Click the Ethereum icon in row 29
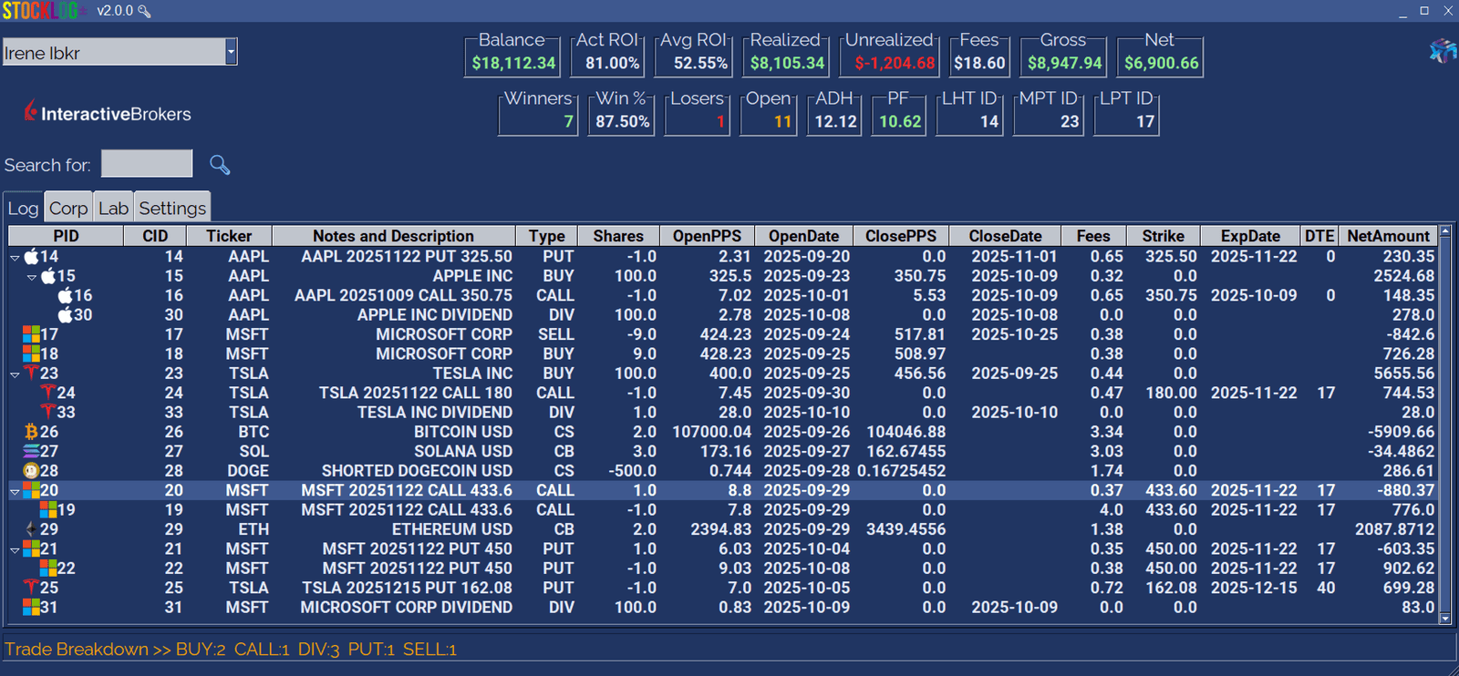 pyautogui.click(x=31, y=529)
